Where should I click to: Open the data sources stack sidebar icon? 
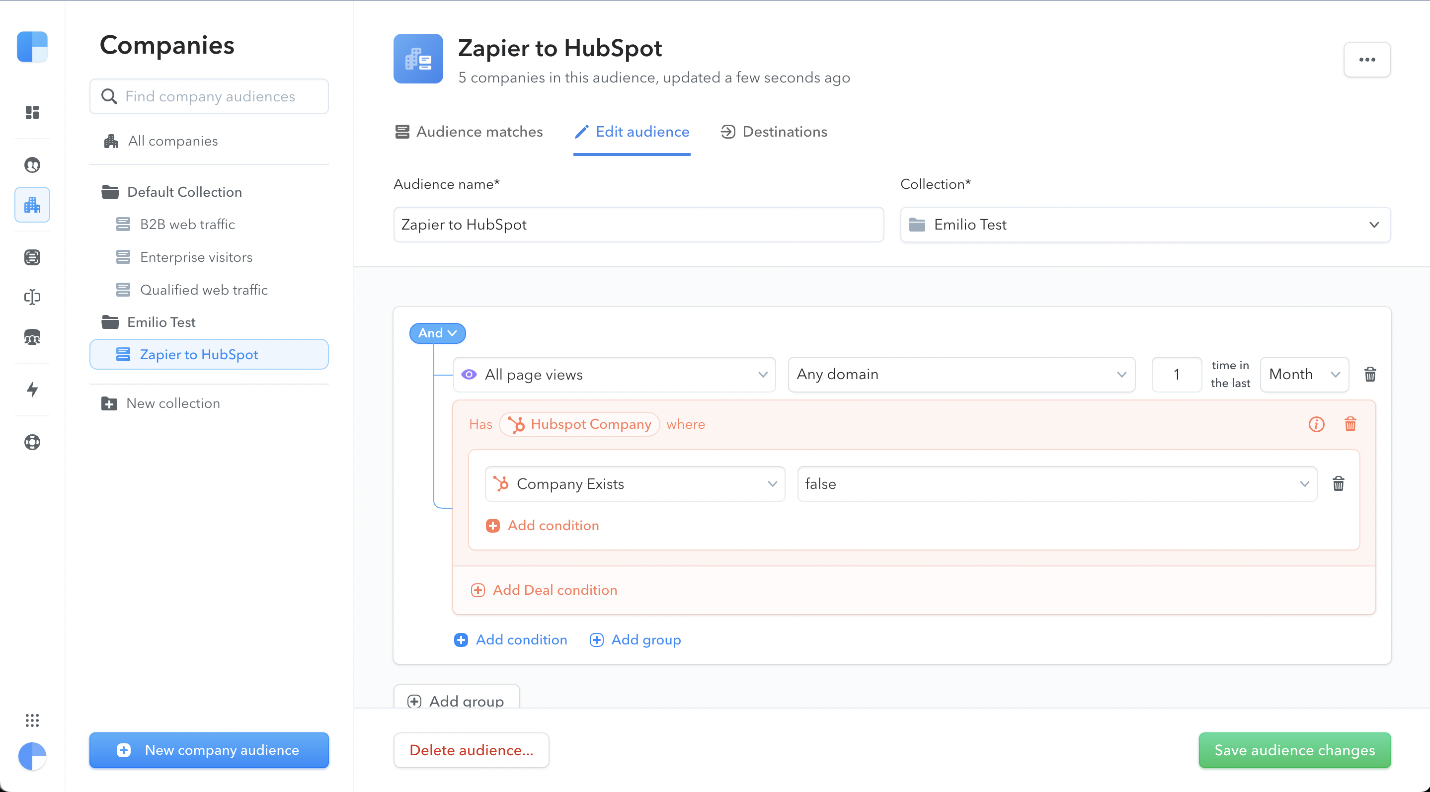click(32, 257)
